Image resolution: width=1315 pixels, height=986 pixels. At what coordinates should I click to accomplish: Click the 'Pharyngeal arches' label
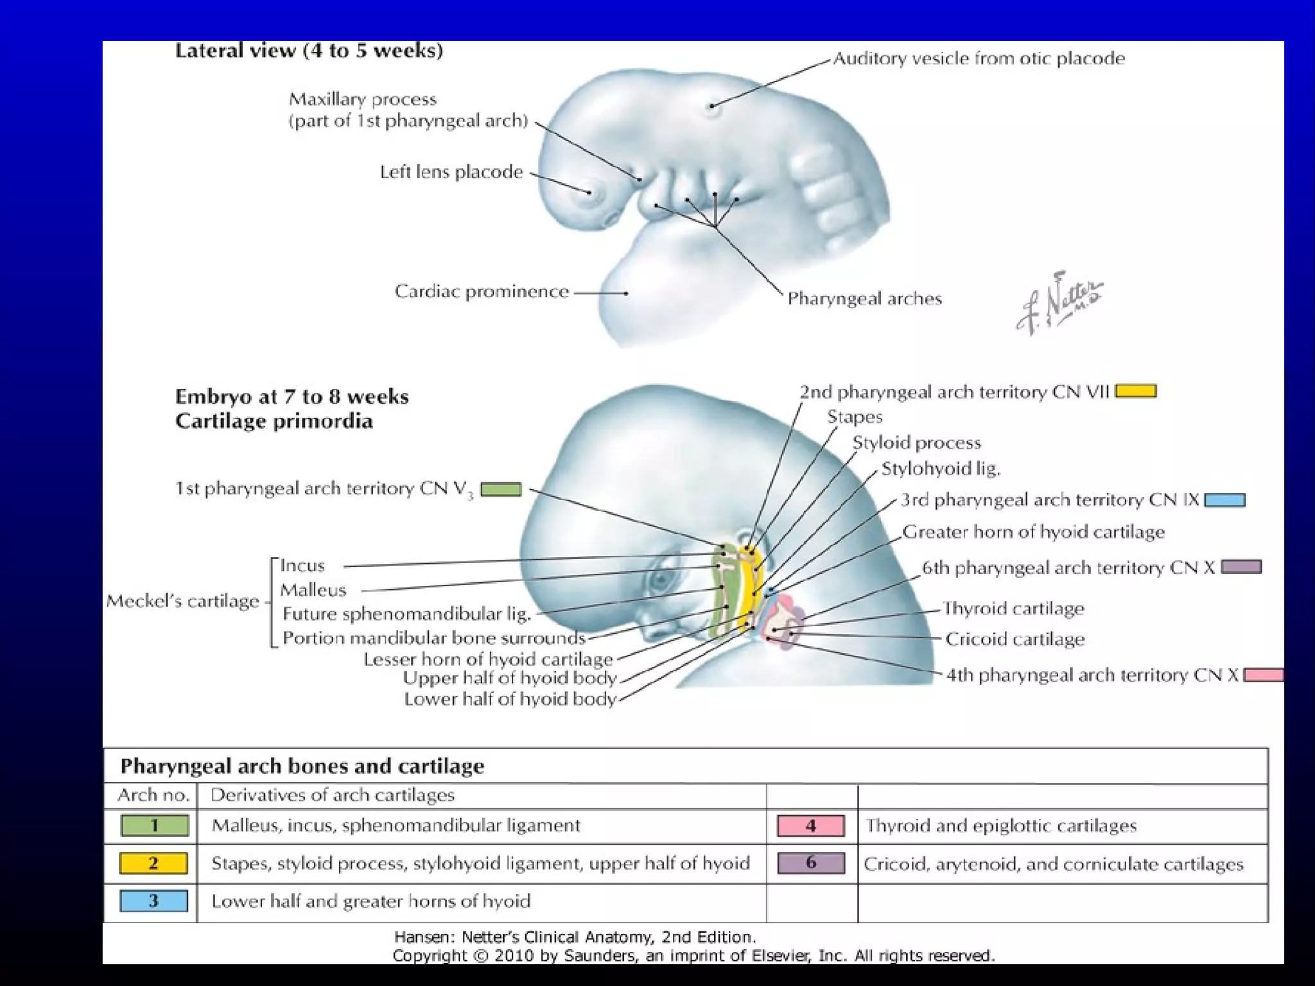coord(864,299)
